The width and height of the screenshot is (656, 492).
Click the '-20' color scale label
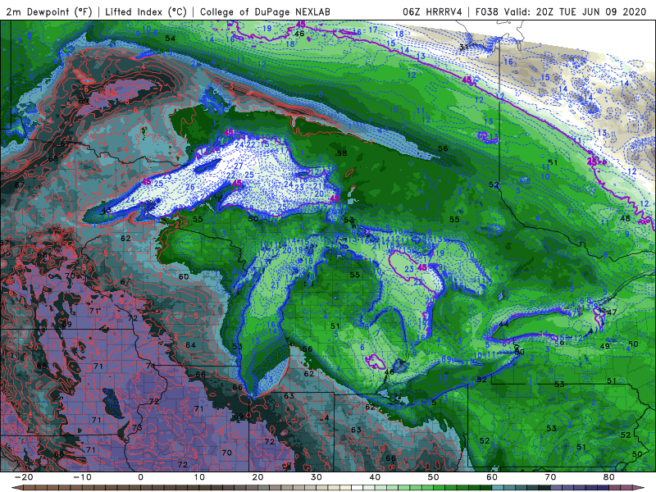[x=24, y=477]
